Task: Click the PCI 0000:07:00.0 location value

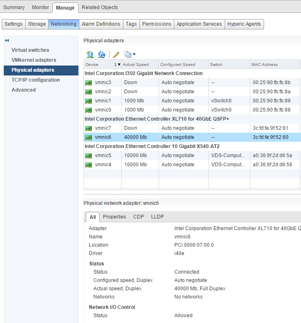Action: coord(194,245)
